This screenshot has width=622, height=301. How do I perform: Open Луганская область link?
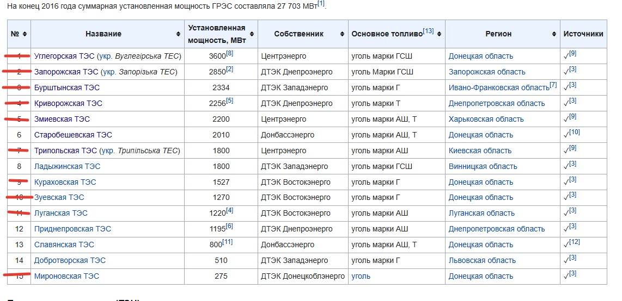[x=481, y=213]
